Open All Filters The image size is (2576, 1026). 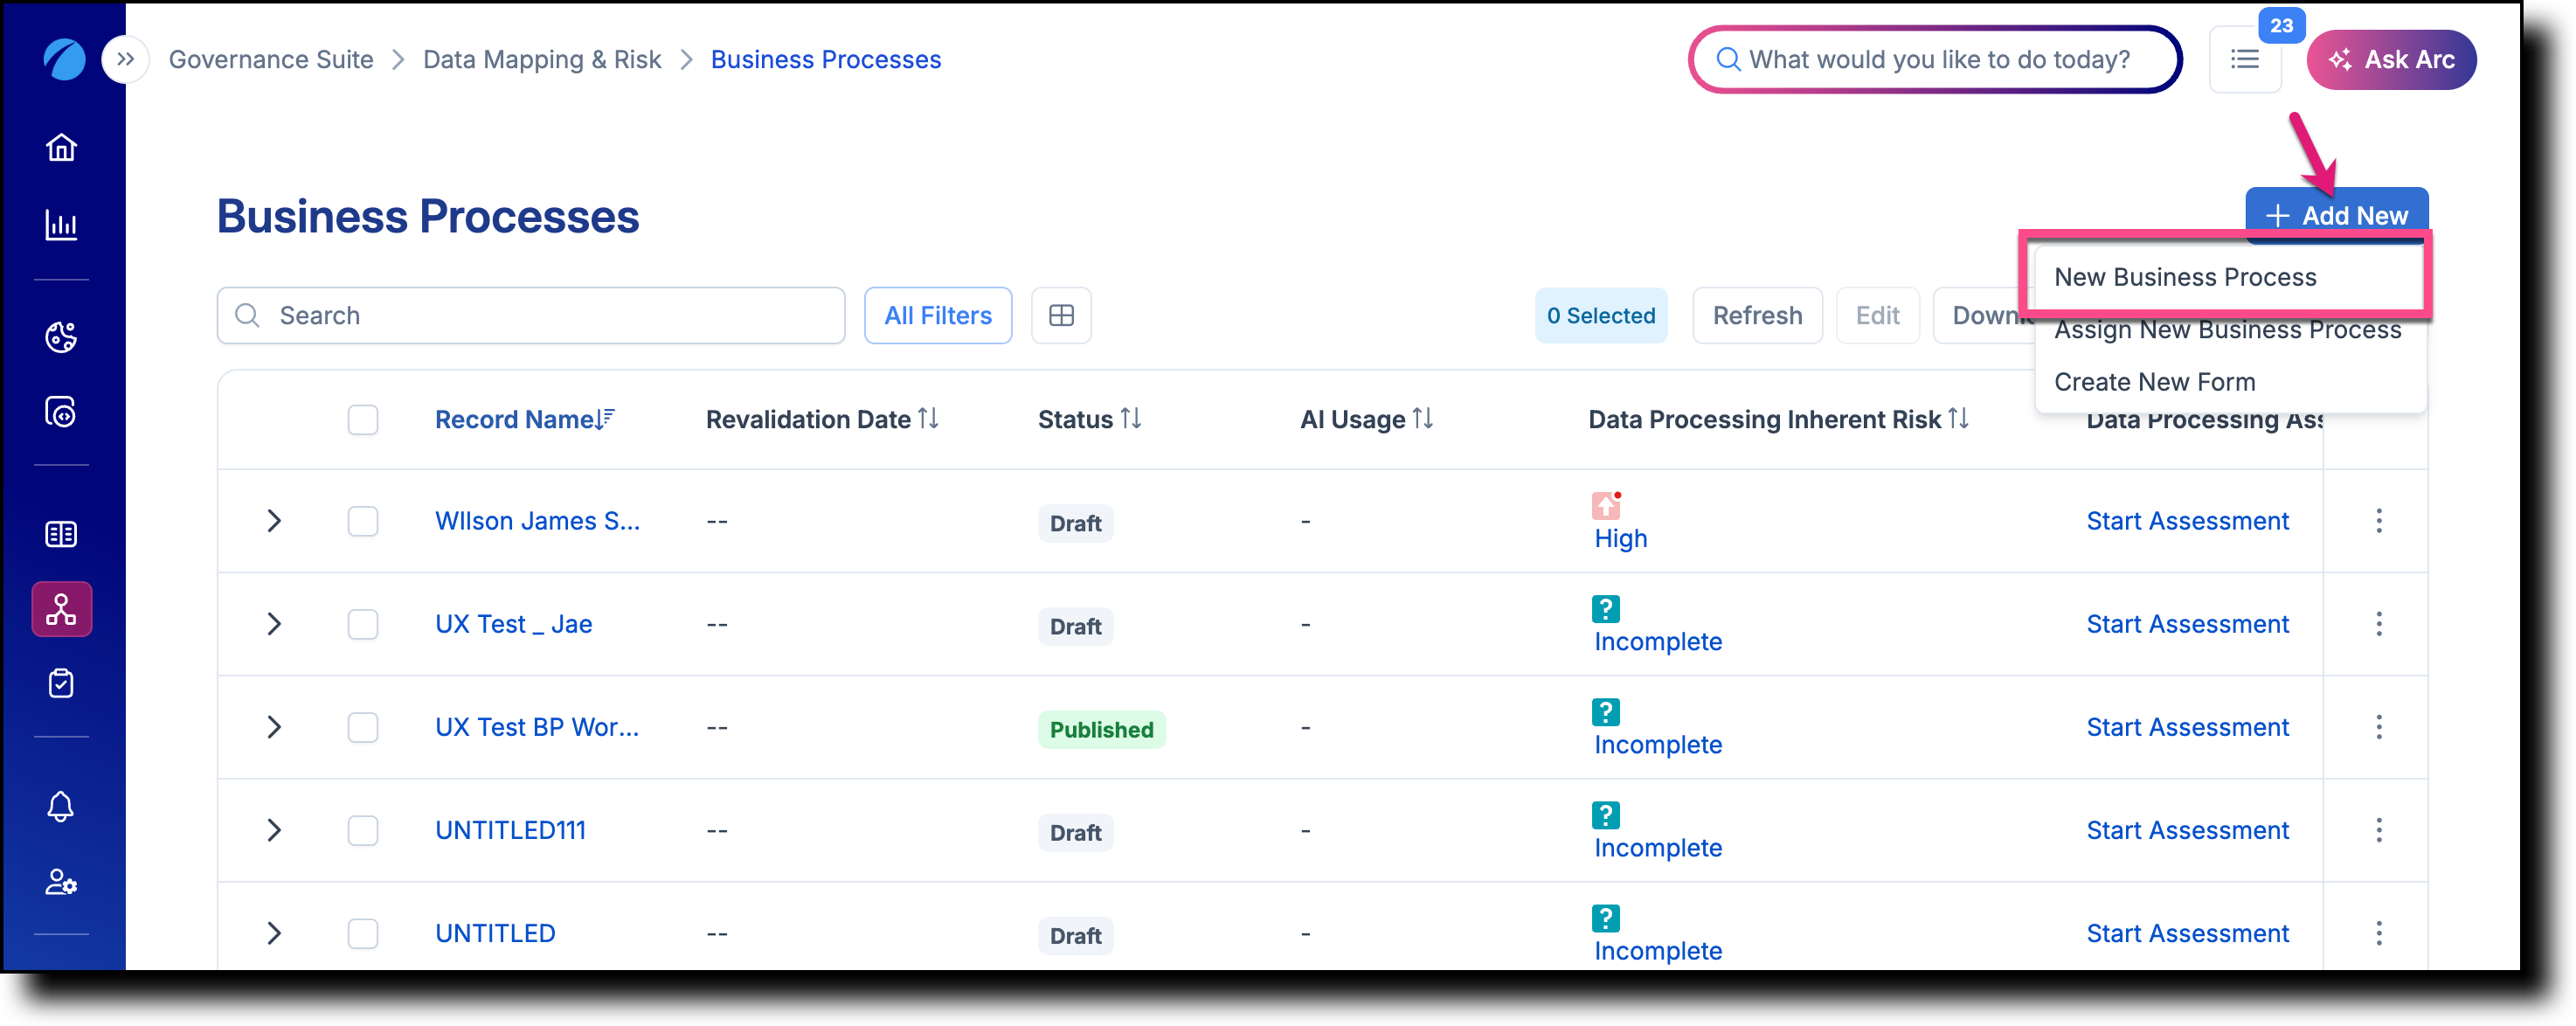pos(938,316)
